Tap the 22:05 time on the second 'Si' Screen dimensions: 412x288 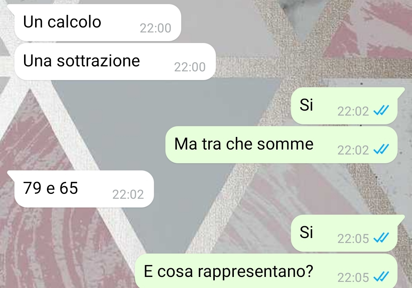353,239
